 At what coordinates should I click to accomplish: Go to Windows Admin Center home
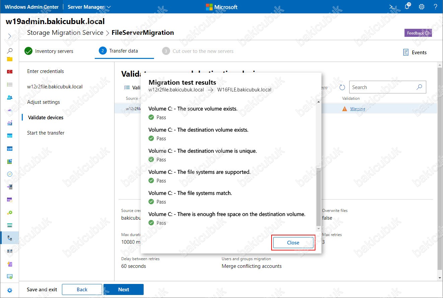tap(31, 7)
